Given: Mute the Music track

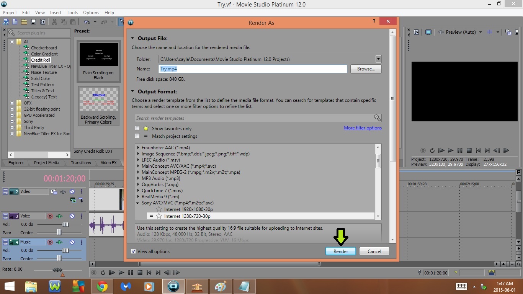Looking at the screenshot, I should pyautogui.click(x=72, y=242).
